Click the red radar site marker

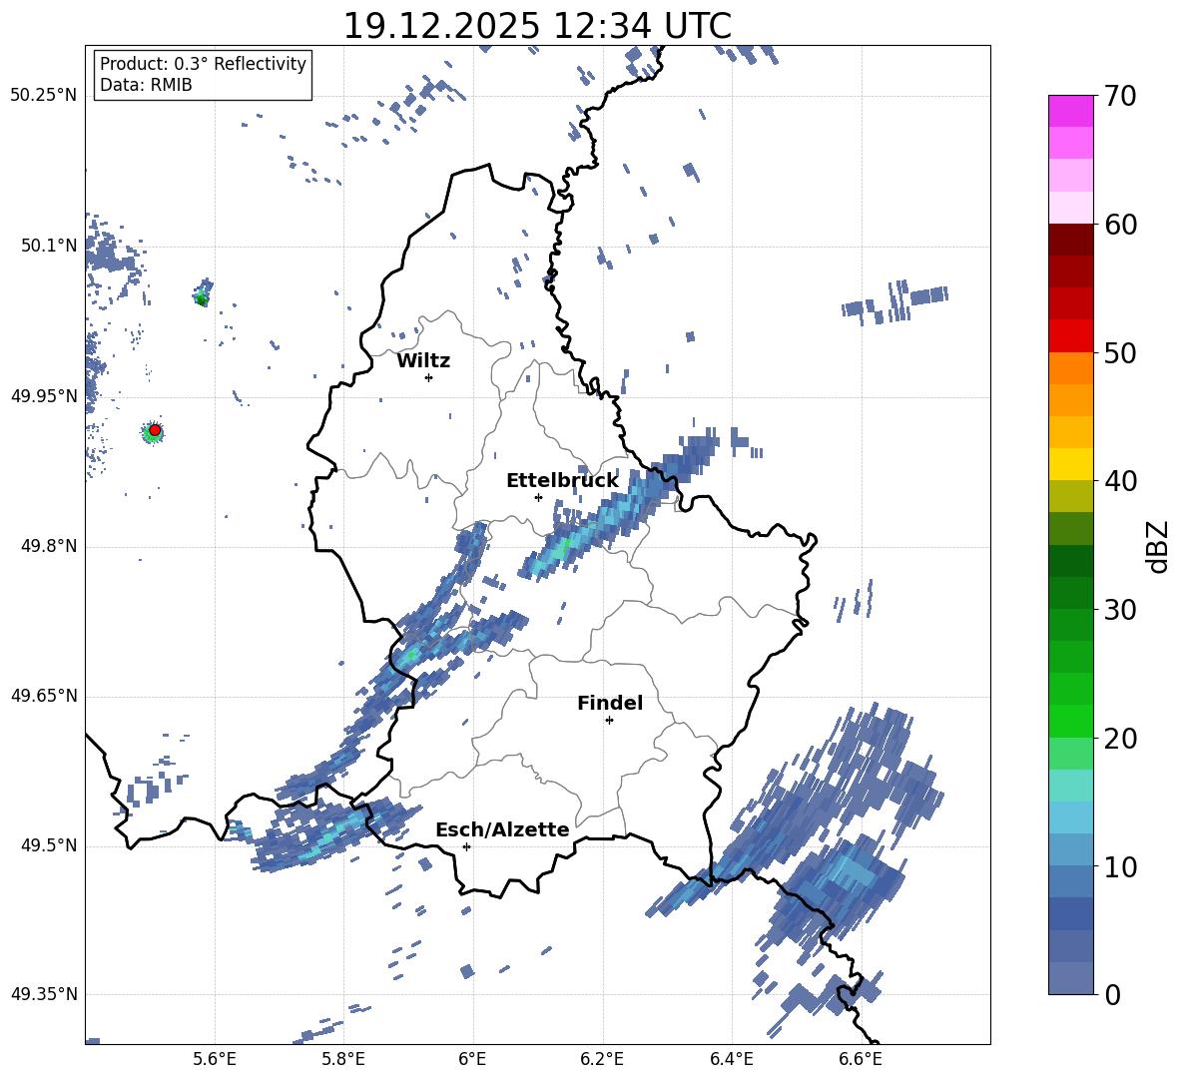155,430
